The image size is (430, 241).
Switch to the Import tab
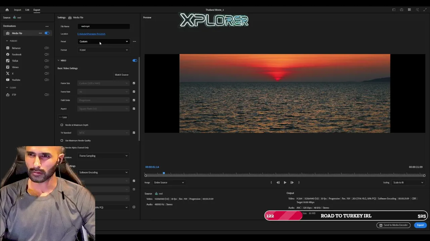point(17,10)
